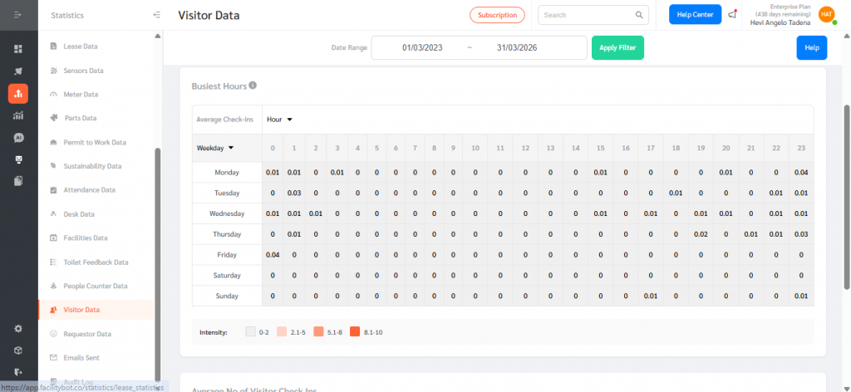Click the 8.1-10 intensity color swatch

pyautogui.click(x=355, y=332)
